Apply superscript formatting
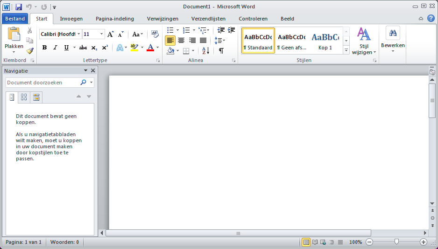The height and width of the screenshot is (249, 438). [105, 48]
